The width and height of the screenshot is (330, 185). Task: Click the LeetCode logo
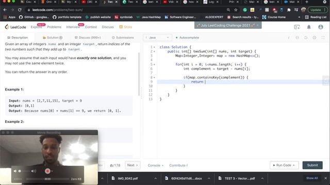click(15, 27)
